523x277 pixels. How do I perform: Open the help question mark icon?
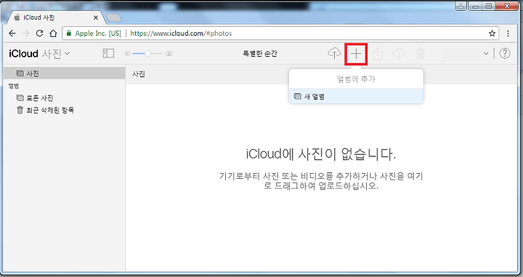[505, 53]
